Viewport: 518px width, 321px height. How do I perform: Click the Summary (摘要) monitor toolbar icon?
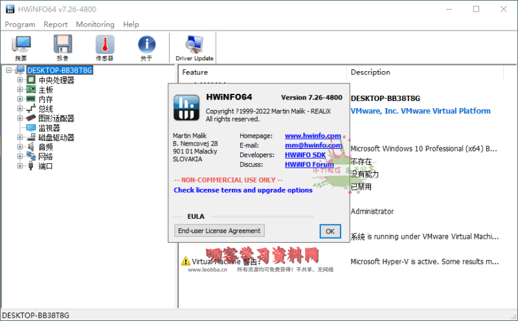(x=21, y=48)
